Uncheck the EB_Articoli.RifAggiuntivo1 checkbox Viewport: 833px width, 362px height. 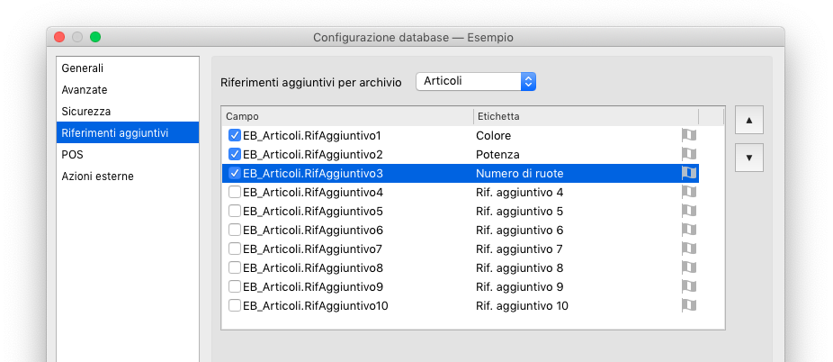(235, 135)
